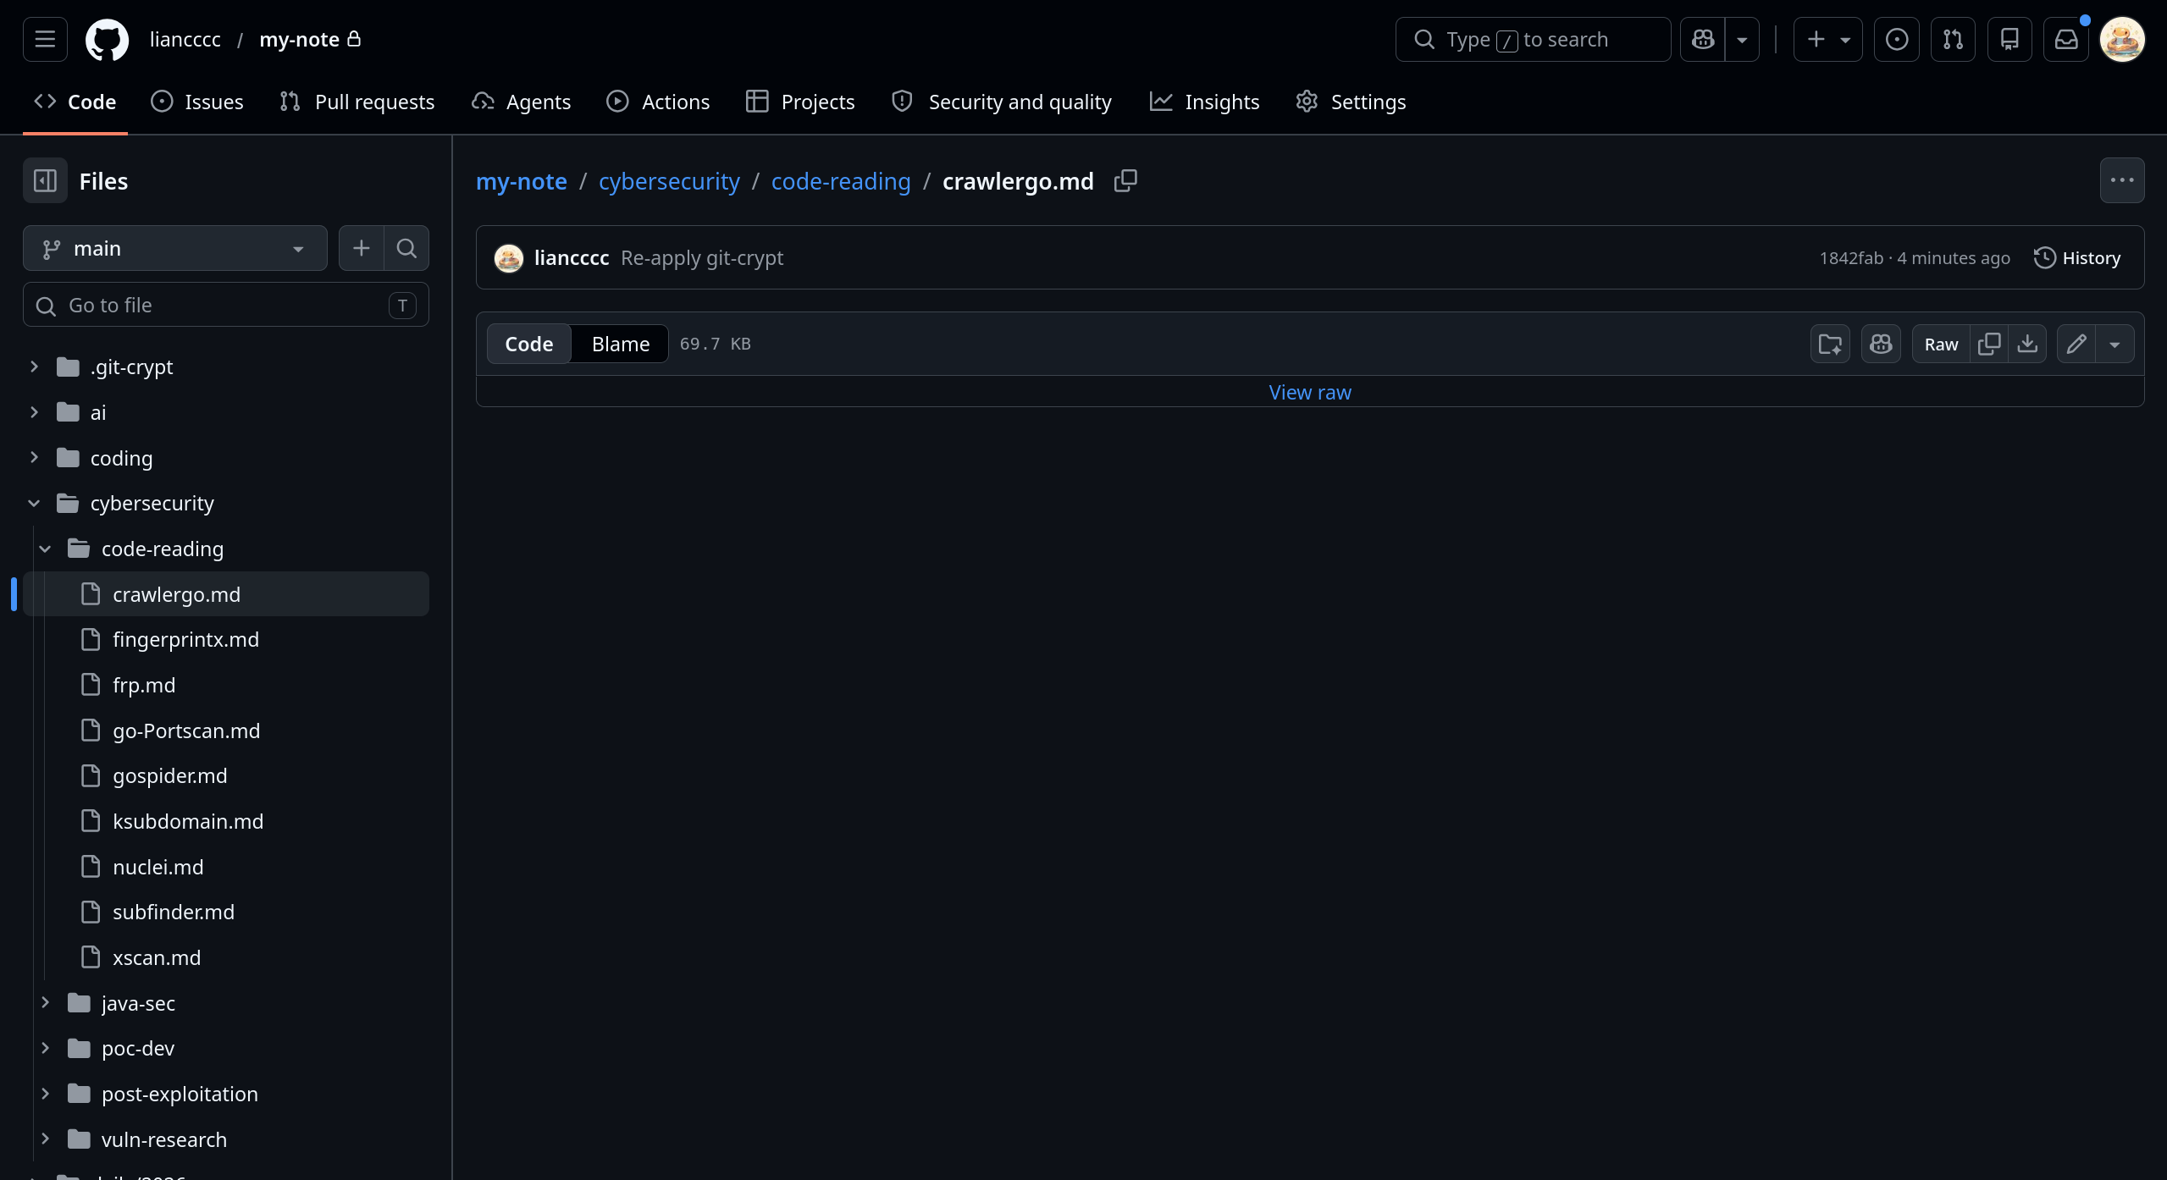Open Security and quality tab
This screenshot has height=1180, width=2167.
point(1002,102)
